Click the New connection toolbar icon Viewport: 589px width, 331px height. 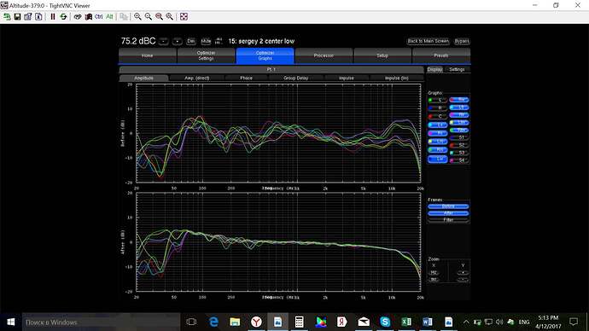(x=7, y=16)
